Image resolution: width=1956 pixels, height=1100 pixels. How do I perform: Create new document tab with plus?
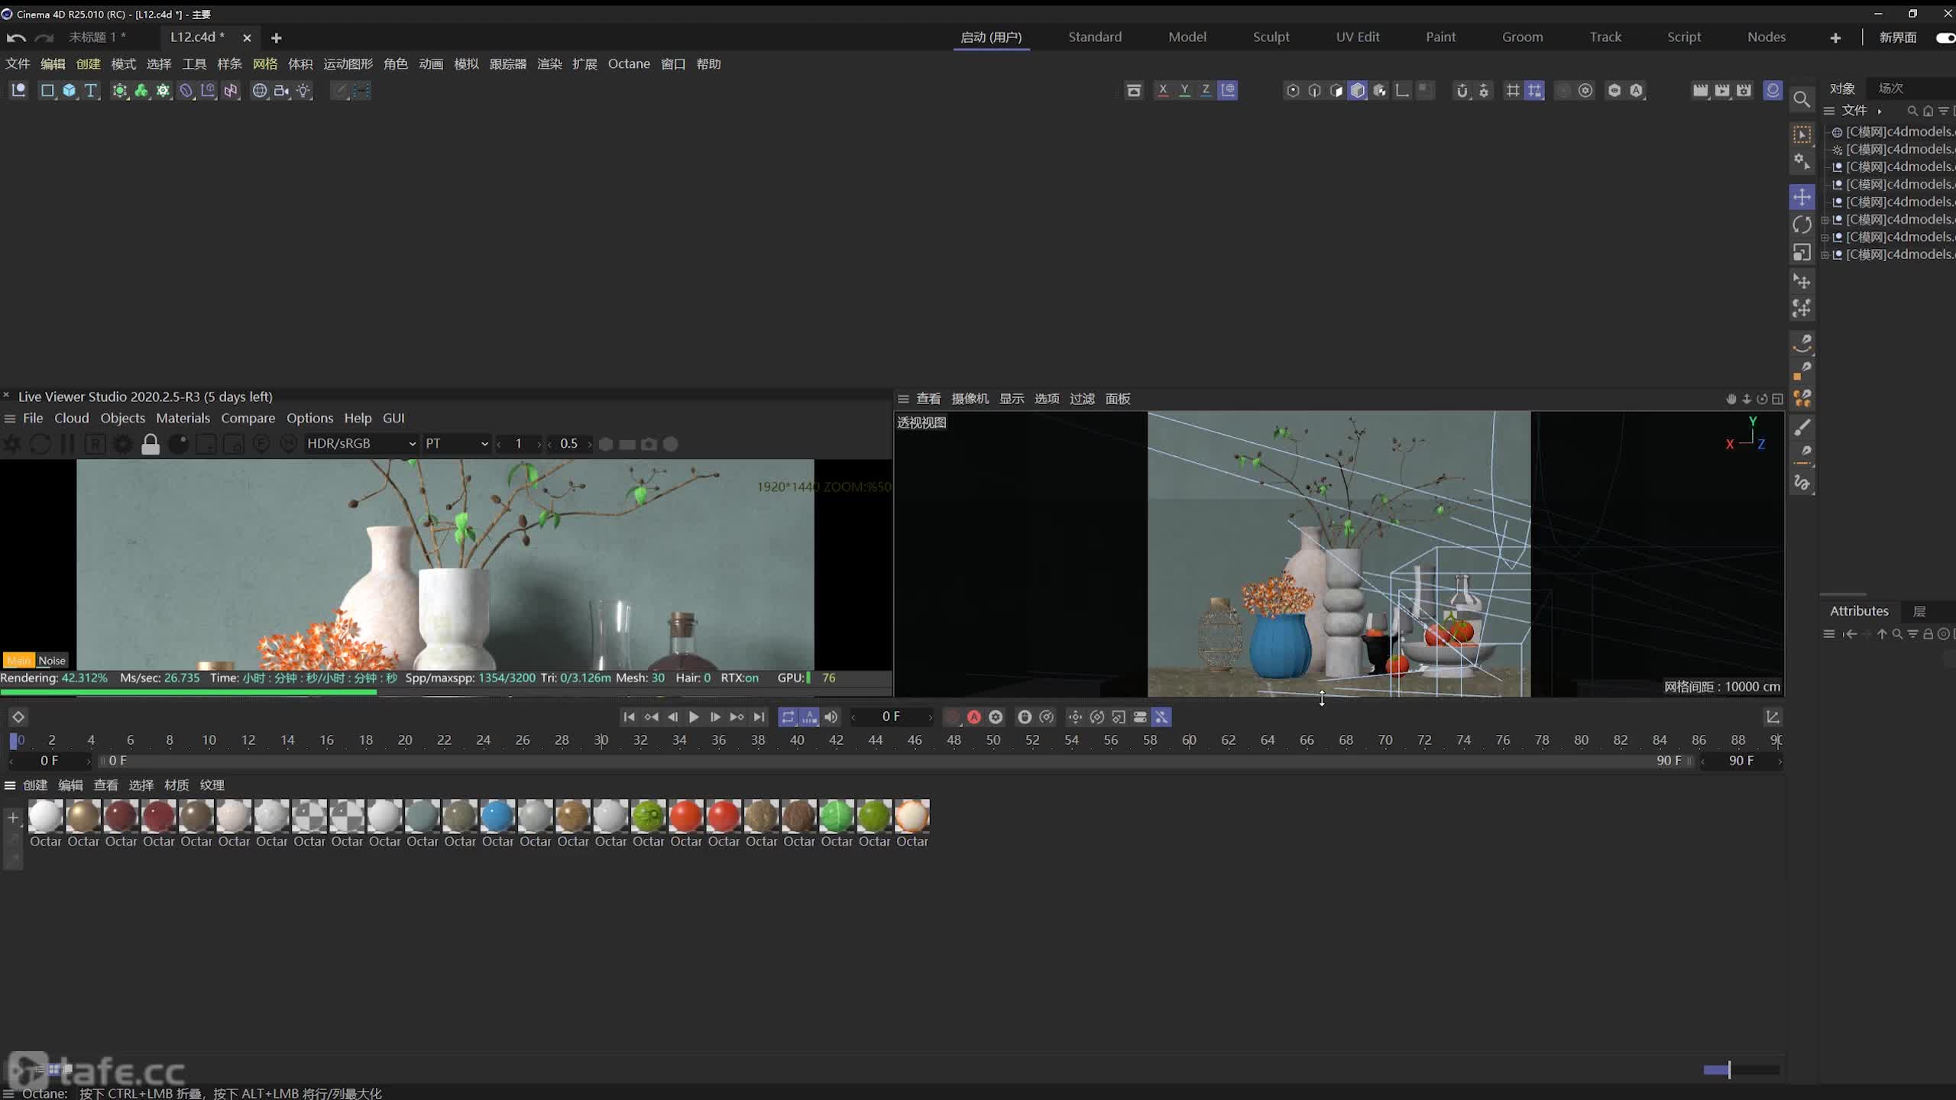[277, 37]
